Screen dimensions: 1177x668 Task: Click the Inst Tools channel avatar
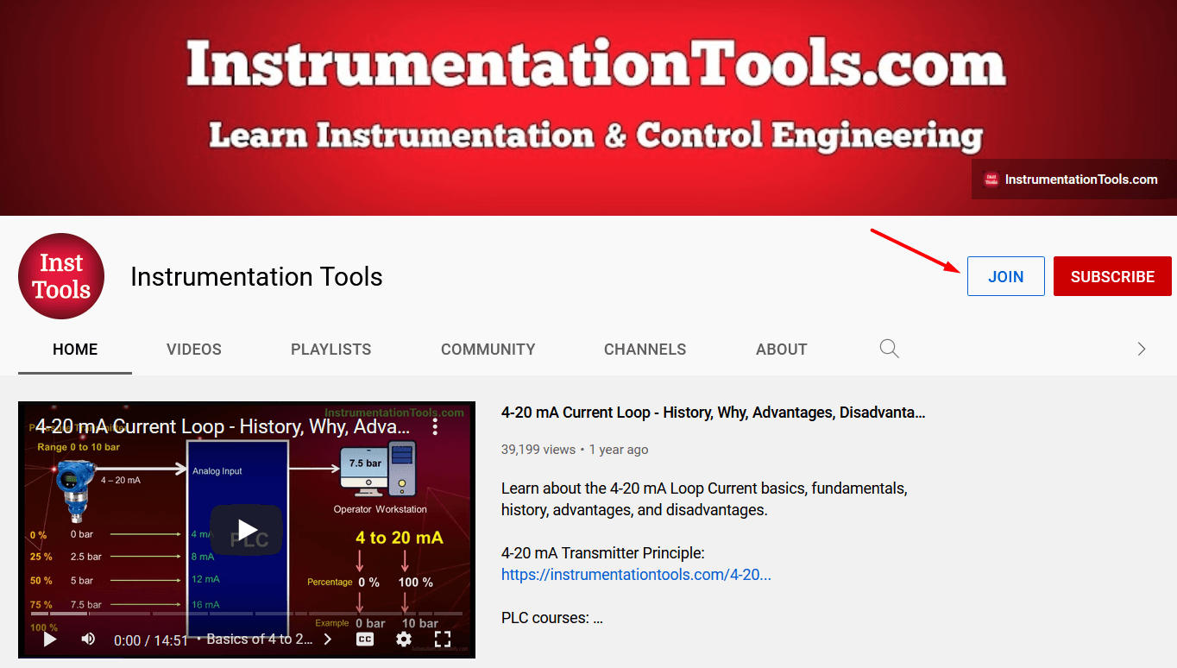click(61, 276)
